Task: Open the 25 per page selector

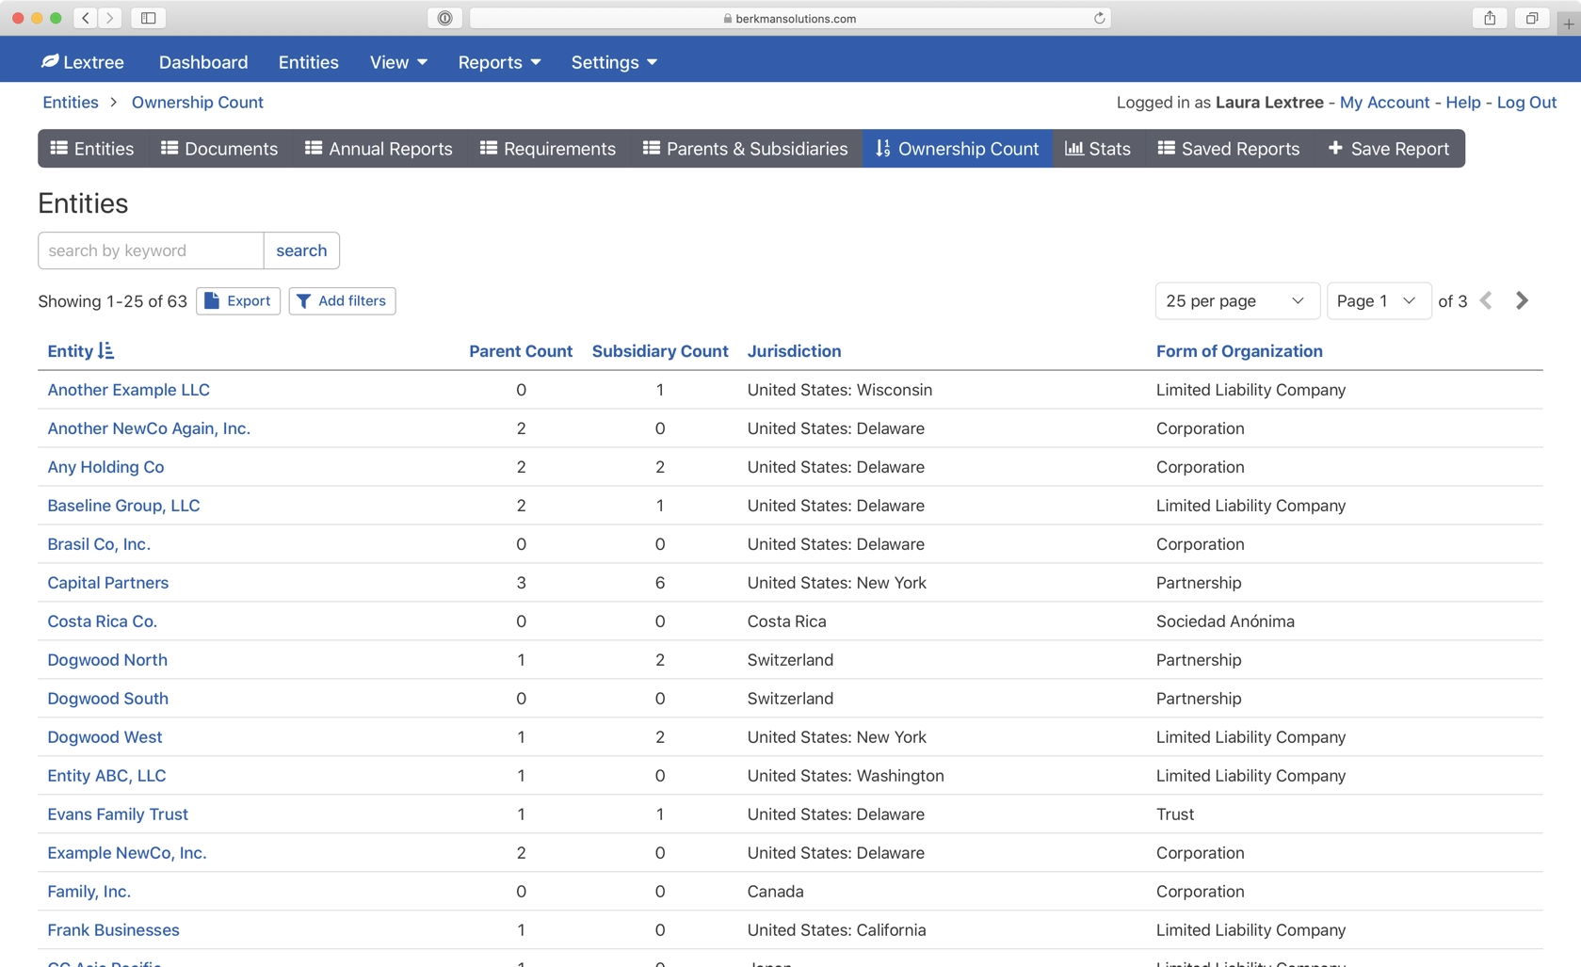Action: tap(1236, 300)
